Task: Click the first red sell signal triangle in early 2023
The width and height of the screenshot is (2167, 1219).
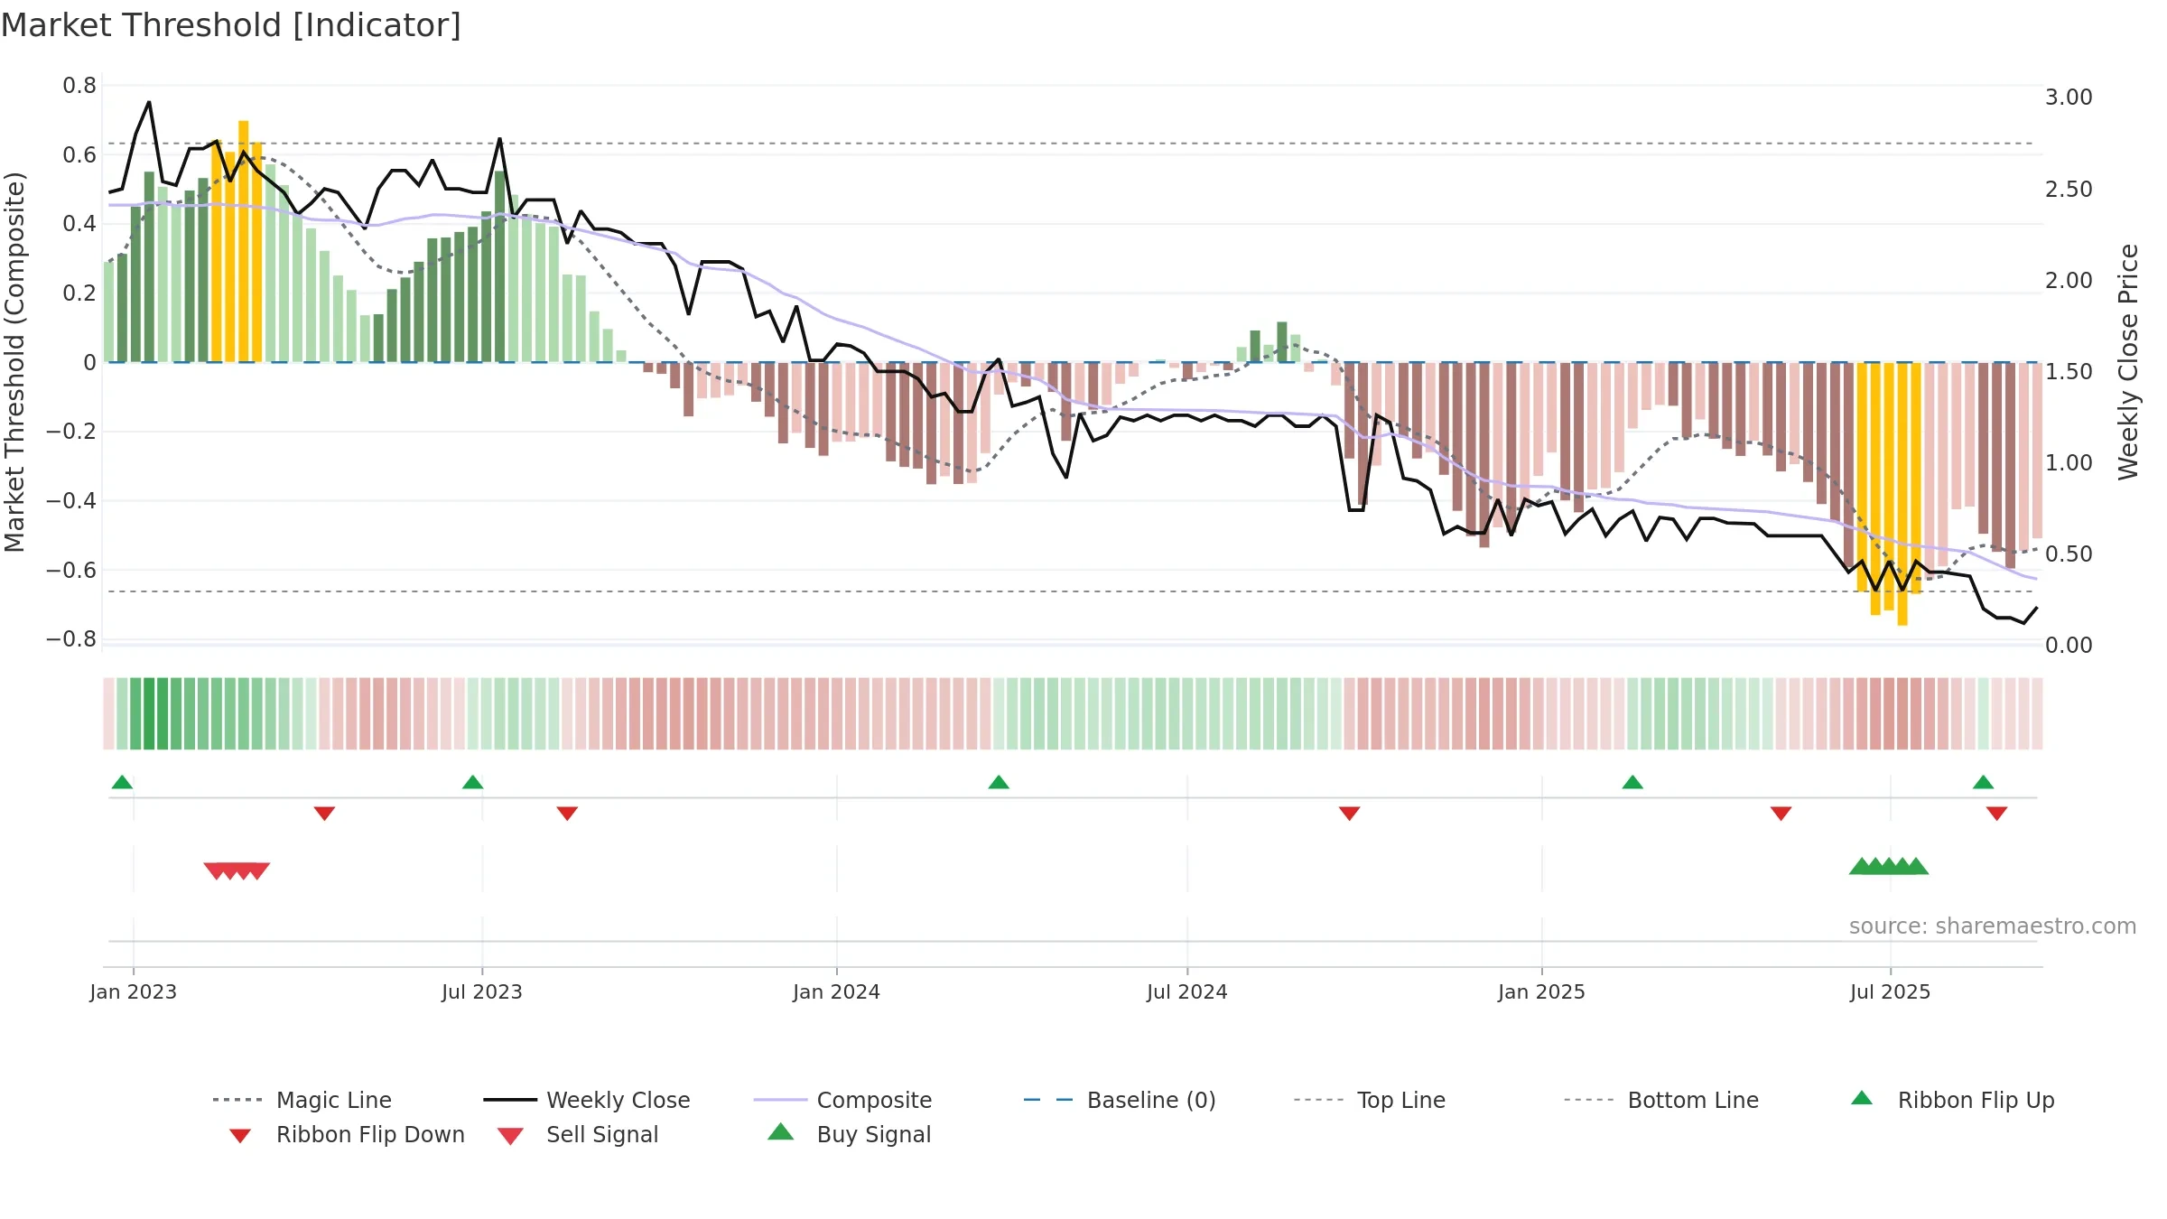Action: tap(217, 870)
